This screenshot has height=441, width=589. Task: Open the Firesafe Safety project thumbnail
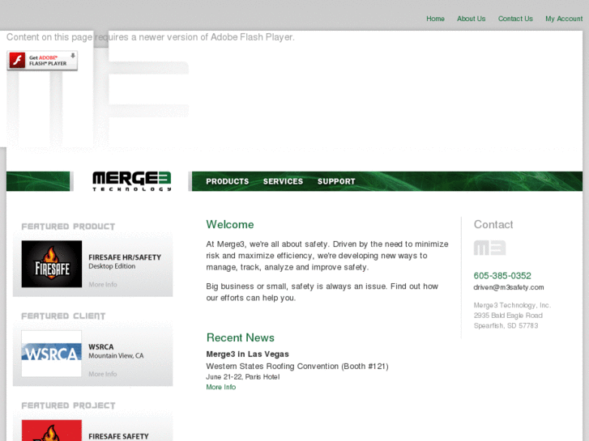pos(52,430)
